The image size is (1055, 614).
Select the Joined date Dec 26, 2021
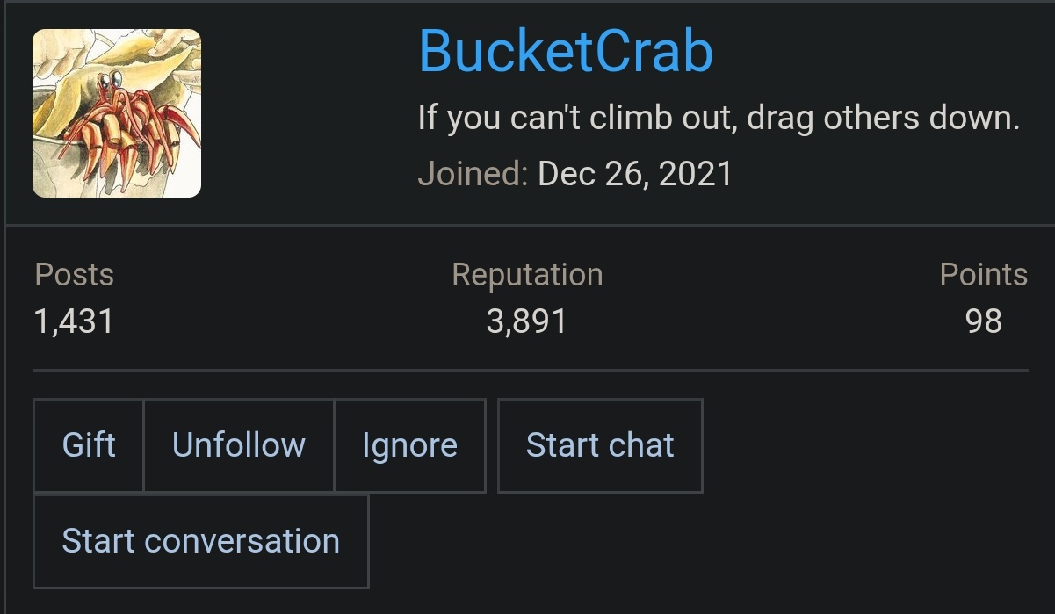(632, 173)
